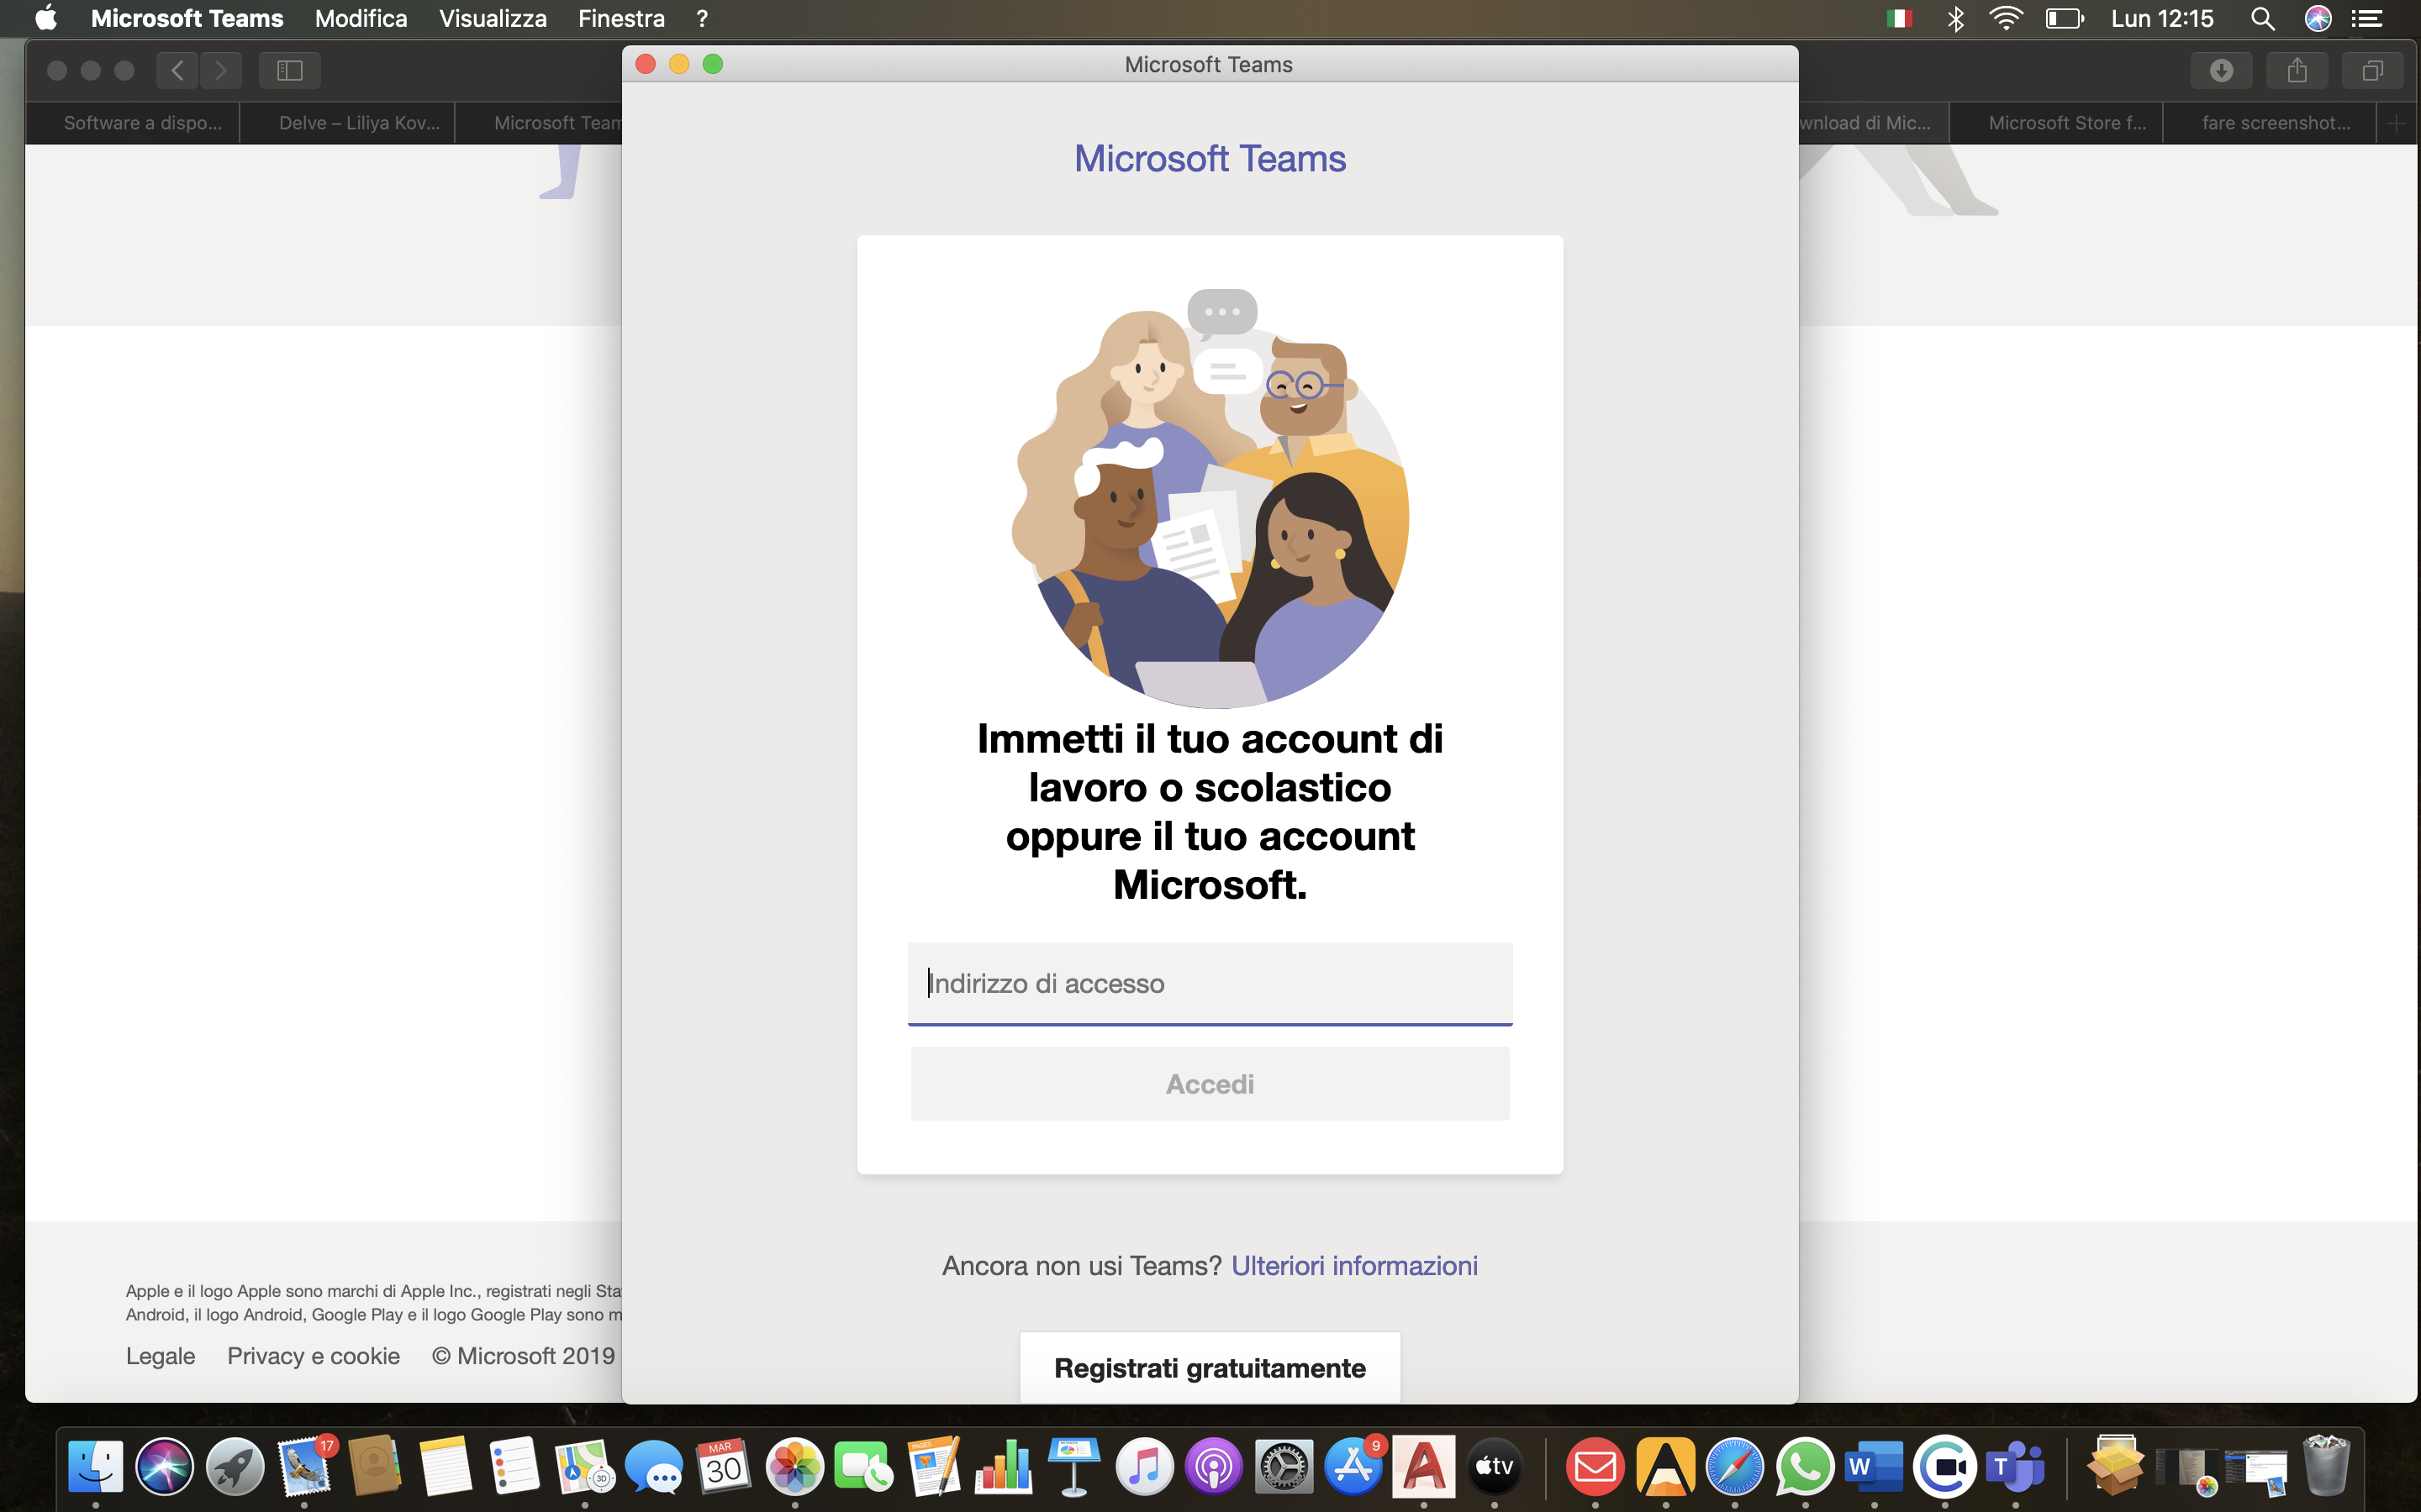Launch Siri from the Dock
Screen dimensions: 2421x1512
pos(165,1466)
